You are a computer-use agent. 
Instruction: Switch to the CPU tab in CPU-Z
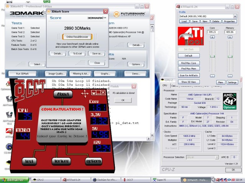coord(165,85)
